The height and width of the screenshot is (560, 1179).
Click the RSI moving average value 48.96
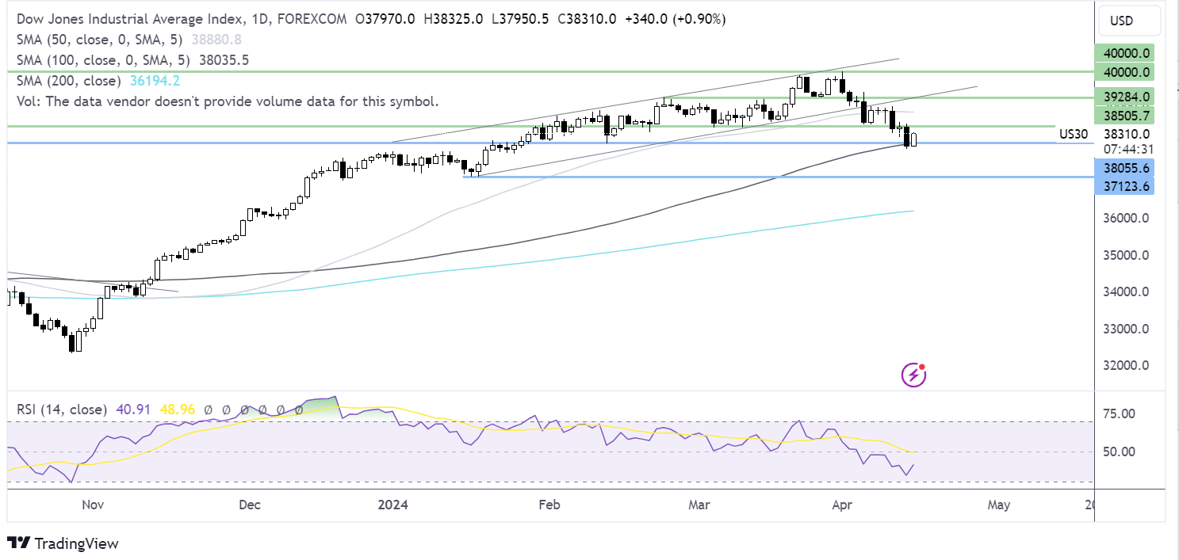[177, 410]
